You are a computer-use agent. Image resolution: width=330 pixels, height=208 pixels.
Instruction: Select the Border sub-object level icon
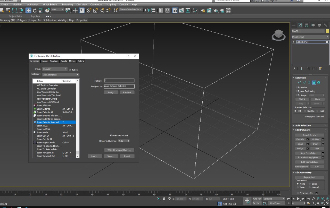tap(309, 83)
